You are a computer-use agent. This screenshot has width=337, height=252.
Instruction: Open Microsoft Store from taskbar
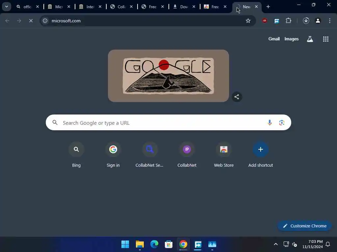pyautogui.click(x=168, y=244)
